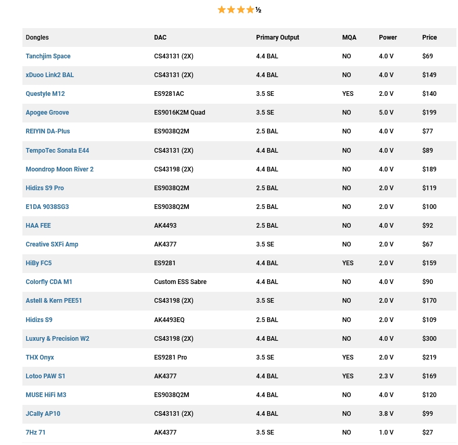Screen dimensions: 458x445
Task: Select the Apogee Groove link
Action: (47, 113)
